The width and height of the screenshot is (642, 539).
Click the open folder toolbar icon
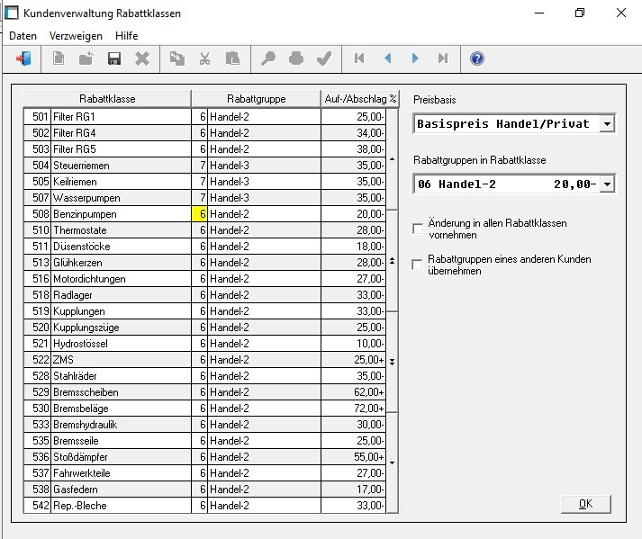point(86,58)
